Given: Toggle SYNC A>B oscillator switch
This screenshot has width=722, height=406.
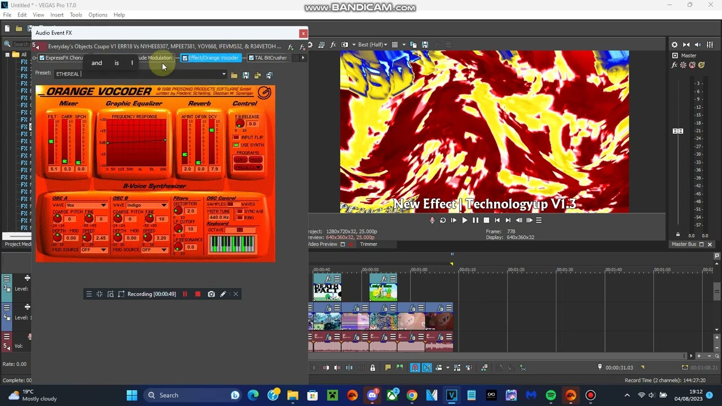Looking at the screenshot, I should pyautogui.click(x=240, y=211).
